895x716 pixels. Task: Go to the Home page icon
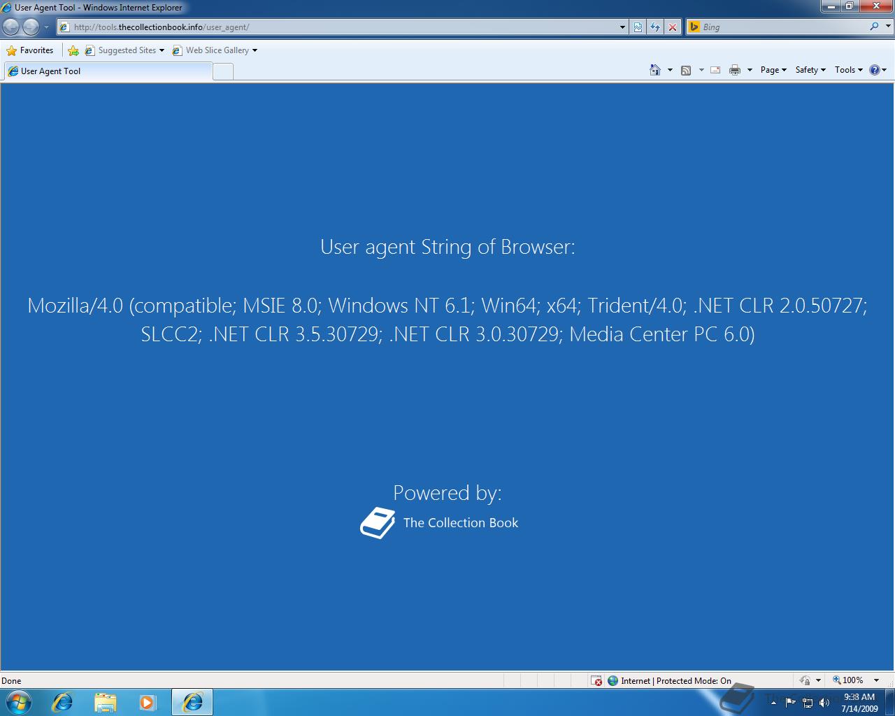coord(655,70)
